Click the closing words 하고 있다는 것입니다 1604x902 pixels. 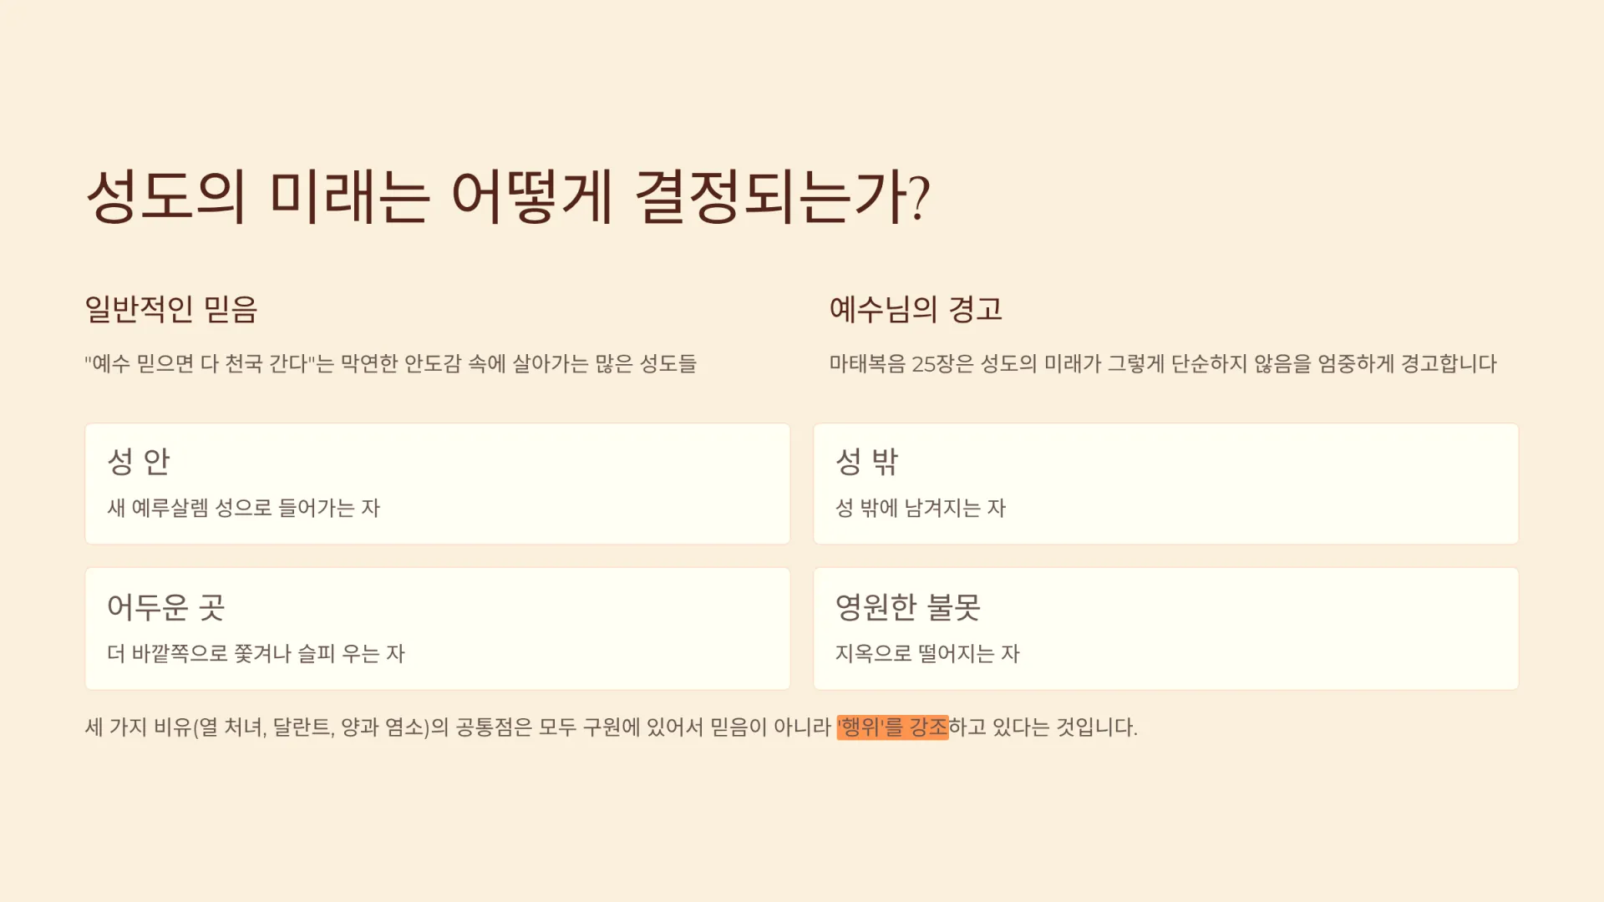pos(1043,727)
